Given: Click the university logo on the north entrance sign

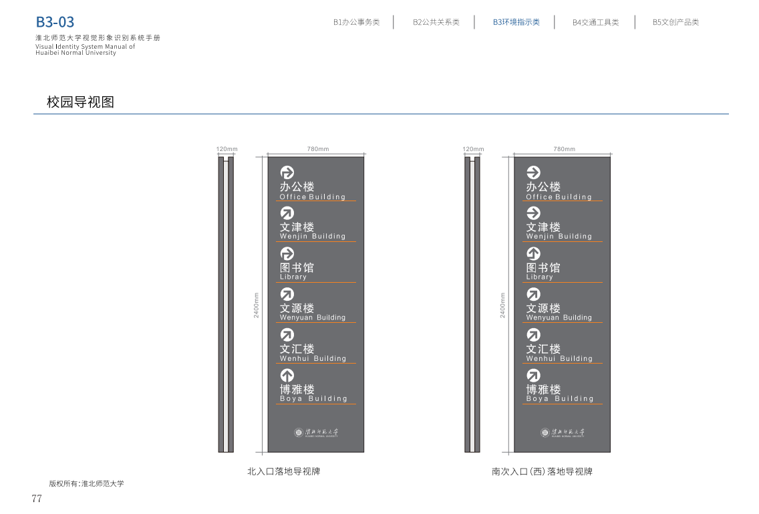Looking at the screenshot, I should pyautogui.click(x=316, y=432).
